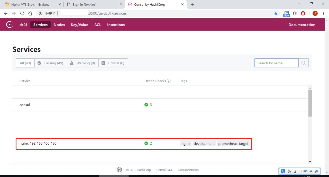This screenshot has width=329, height=177.
Task: Click the HashiCorp logo in the footer
Action: tap(119, 170)
